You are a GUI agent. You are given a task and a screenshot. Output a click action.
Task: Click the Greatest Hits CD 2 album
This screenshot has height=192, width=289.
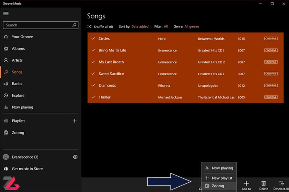(x=211, y=62)
